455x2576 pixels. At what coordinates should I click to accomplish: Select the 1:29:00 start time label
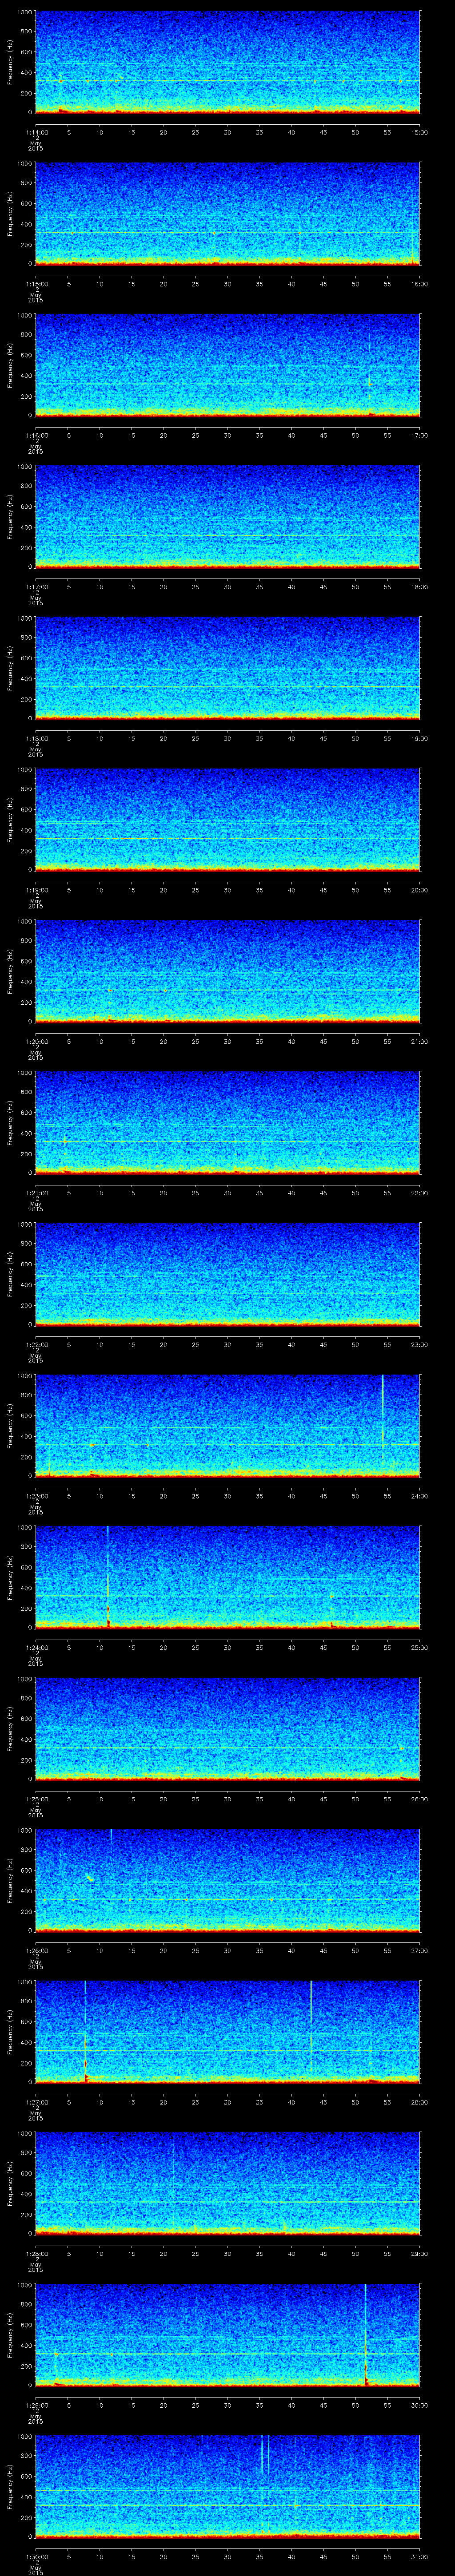pos(36,2405)
